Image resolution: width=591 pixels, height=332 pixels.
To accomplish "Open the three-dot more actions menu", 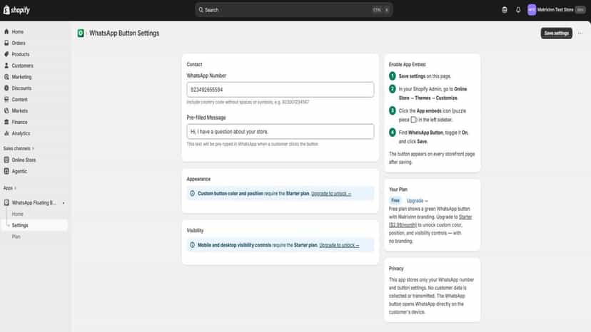I will point(580,33).
